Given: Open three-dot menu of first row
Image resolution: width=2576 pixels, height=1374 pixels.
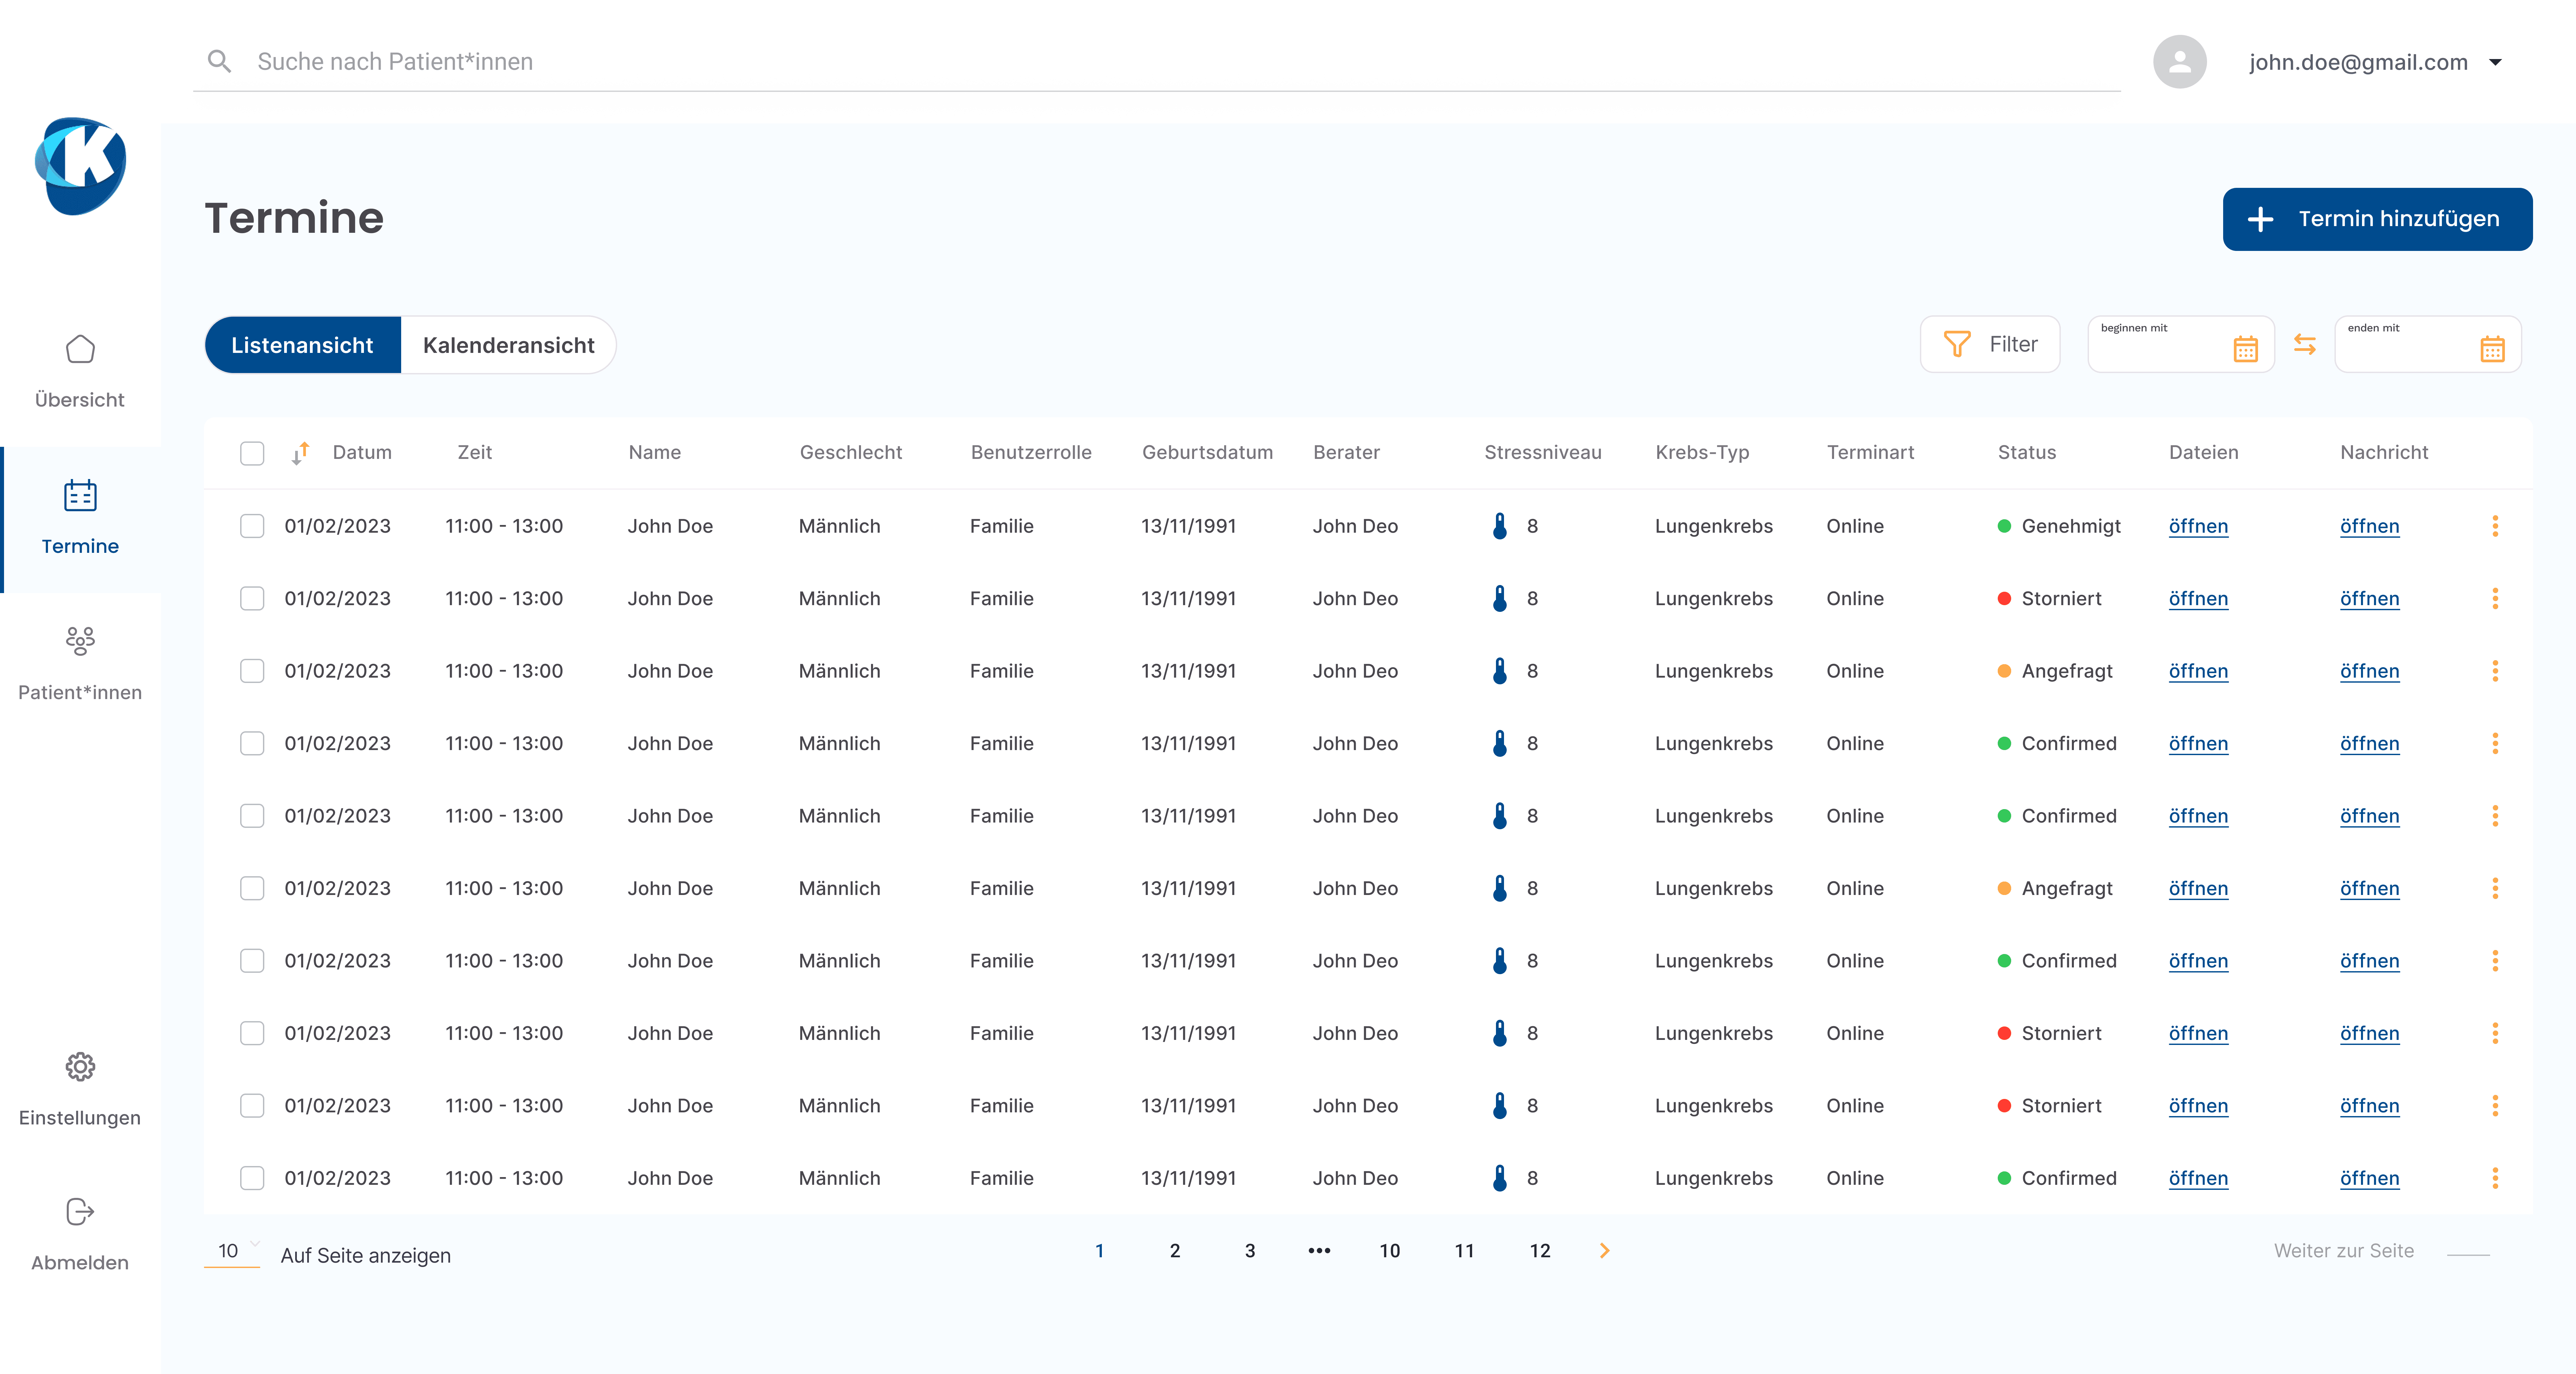Looking at the screenshot, I should click(2495, 526).
